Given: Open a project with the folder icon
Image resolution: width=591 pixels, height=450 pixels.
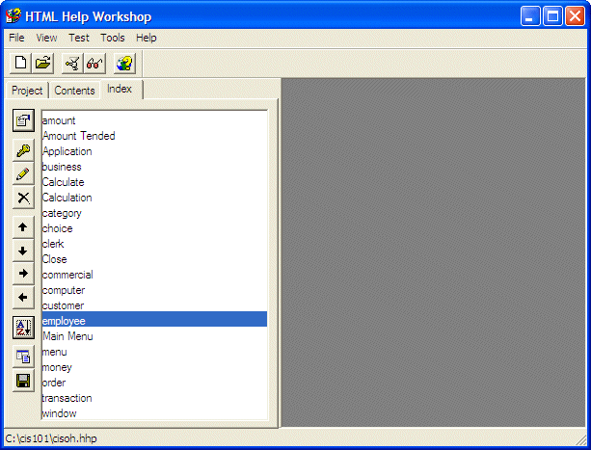Looking at the screenshot, I should (x=43, y=63).
